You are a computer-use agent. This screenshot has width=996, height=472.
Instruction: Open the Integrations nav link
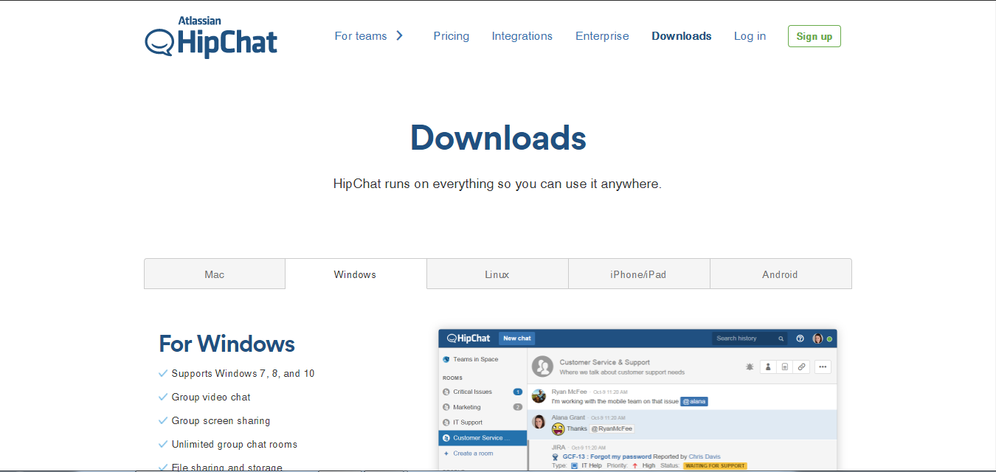click(522, 36)
